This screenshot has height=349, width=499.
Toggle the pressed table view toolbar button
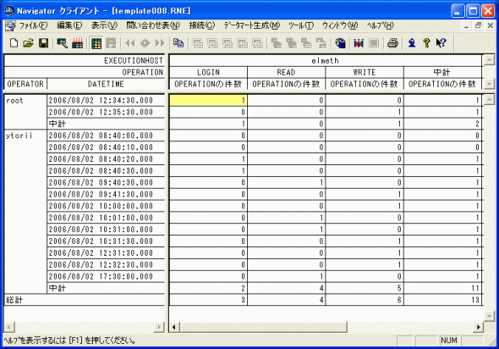point(96,43)
